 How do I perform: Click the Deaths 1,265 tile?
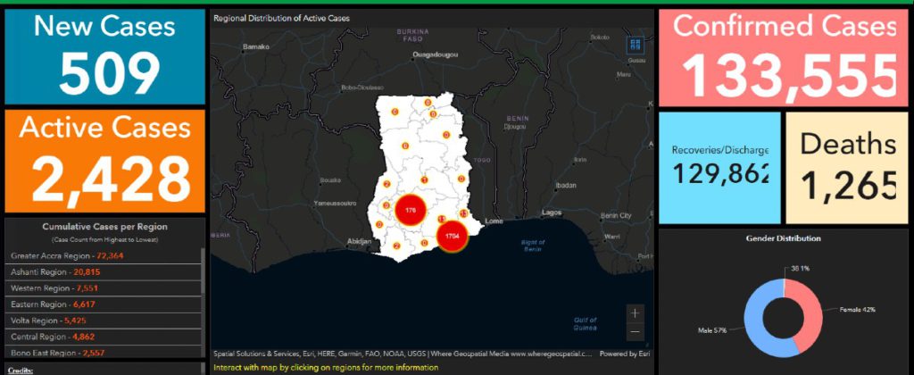[847, 168]
